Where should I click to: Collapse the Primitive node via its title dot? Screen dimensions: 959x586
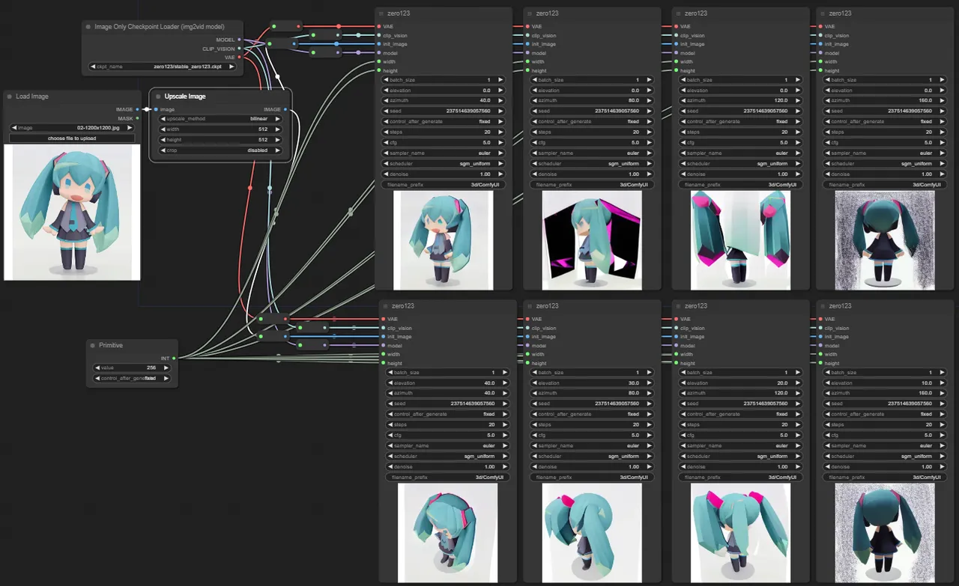point(93,346)
